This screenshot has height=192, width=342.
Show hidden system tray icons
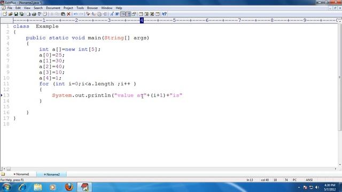[x=299, y=187]
